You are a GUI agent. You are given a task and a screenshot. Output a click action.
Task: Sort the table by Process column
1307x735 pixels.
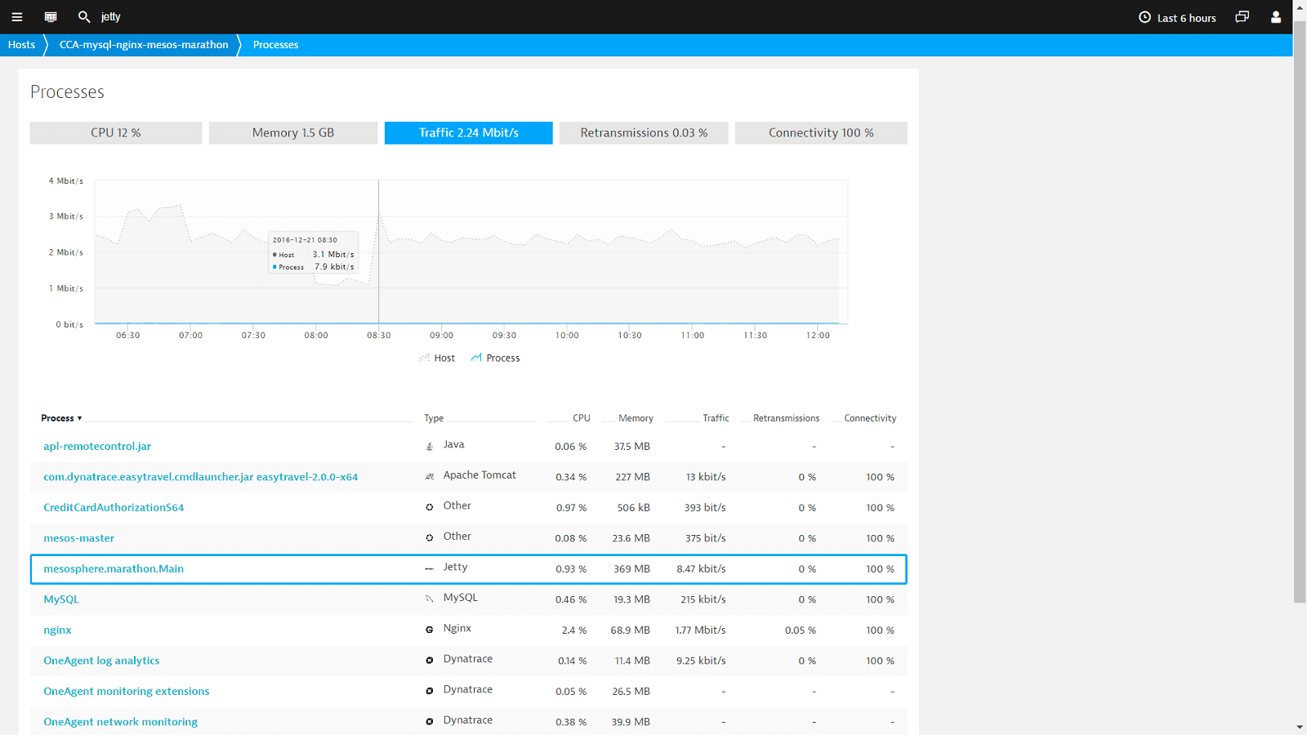[61, 418]
